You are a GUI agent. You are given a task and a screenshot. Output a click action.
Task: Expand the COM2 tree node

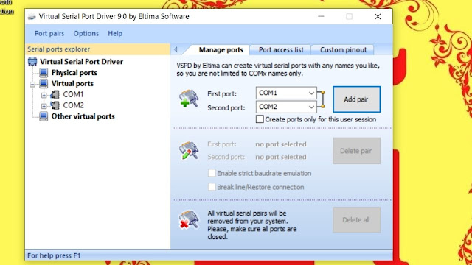pyautogui.click(x=44, y=106)
